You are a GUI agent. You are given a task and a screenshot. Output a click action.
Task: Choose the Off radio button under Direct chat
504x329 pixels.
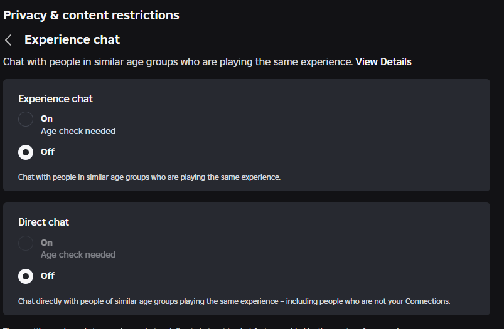pos(26,276)
